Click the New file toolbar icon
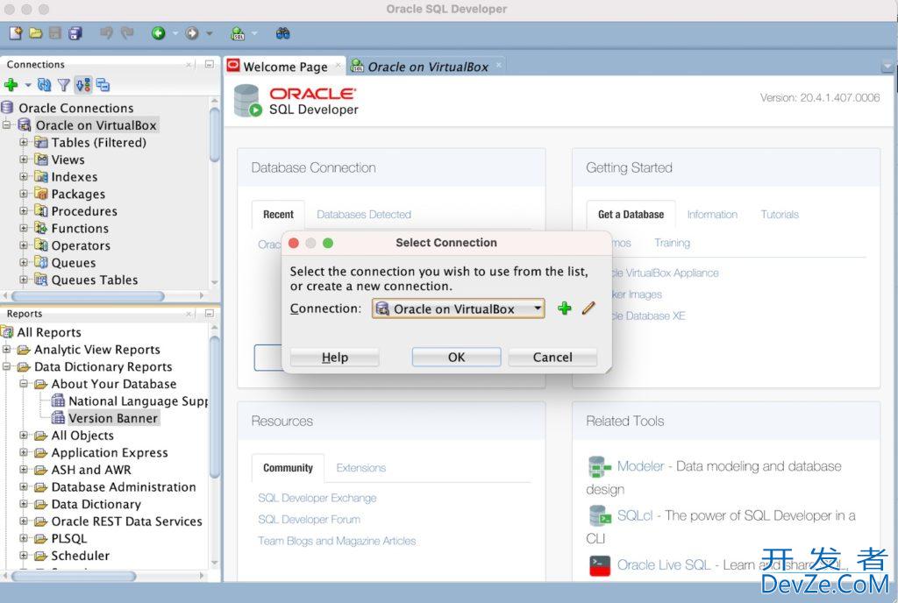Image resolution: width=898 pixels, height=603 pixels. tap(16, 33)
